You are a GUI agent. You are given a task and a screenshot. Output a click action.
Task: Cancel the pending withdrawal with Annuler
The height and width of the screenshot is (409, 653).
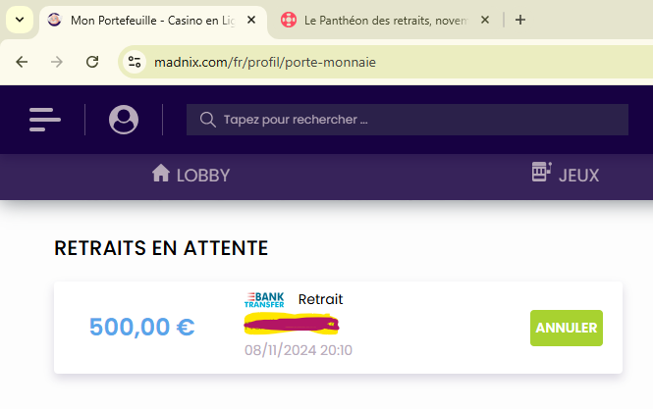click(567, 328)
